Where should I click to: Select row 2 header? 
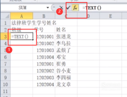point(5,30)
